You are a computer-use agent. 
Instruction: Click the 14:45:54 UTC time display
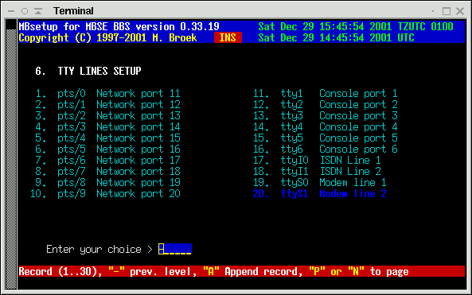[x=336, y=37]
